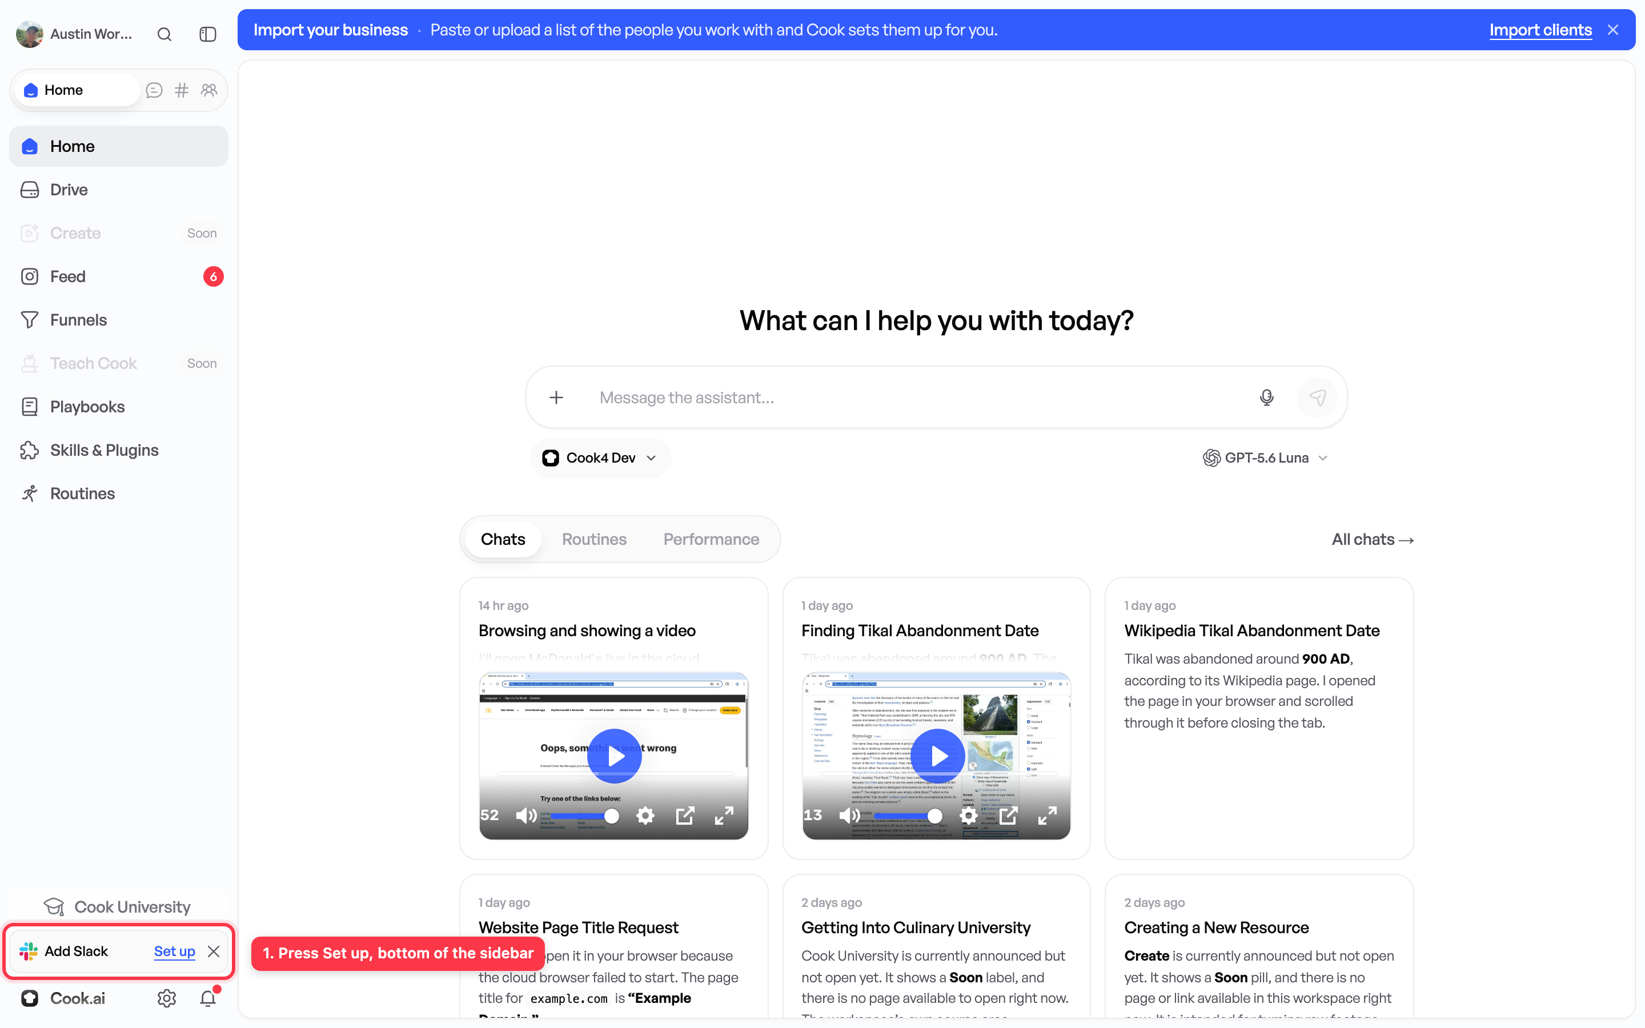Screen dimensions: 1645x1028
Task: Pop out the Browsing video
Action: pyautogui.click(x=685, y=815)
